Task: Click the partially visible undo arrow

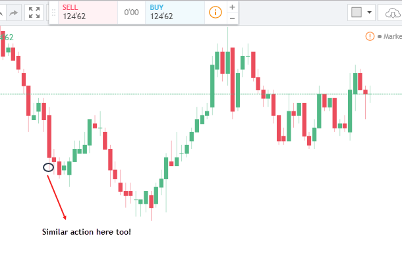Action: point(1,13)
